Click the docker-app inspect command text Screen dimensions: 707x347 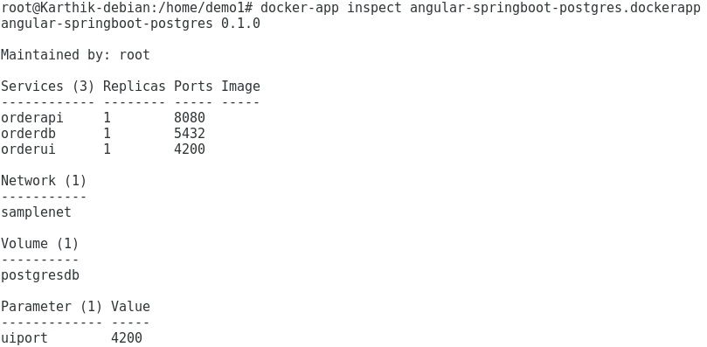tap(330, 8)
